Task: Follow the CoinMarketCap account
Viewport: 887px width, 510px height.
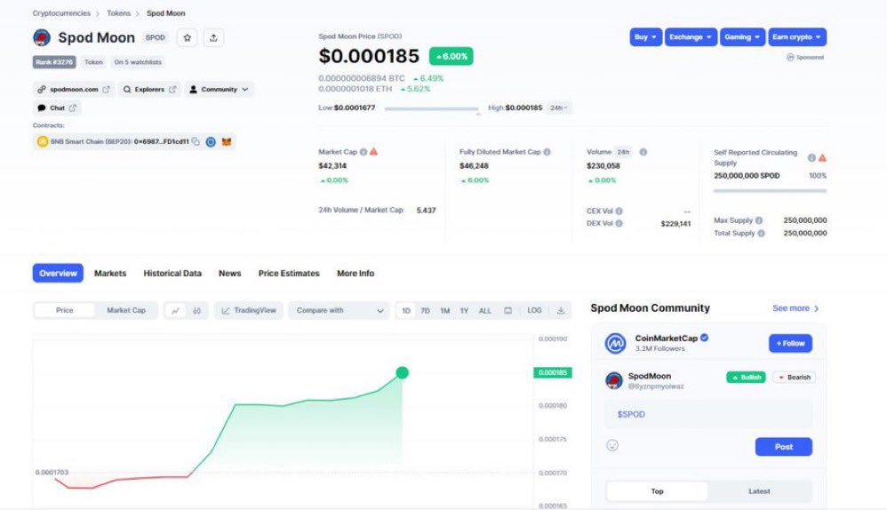Action: (x=790, y=343)
